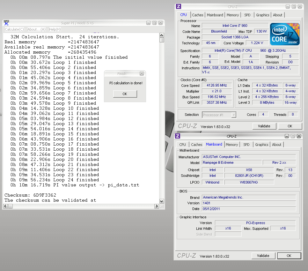Image resolution: width=308 pixels, height=271 pixels.
Task: Click scroll up arrow in Super PI log
Action: point(162,35)
